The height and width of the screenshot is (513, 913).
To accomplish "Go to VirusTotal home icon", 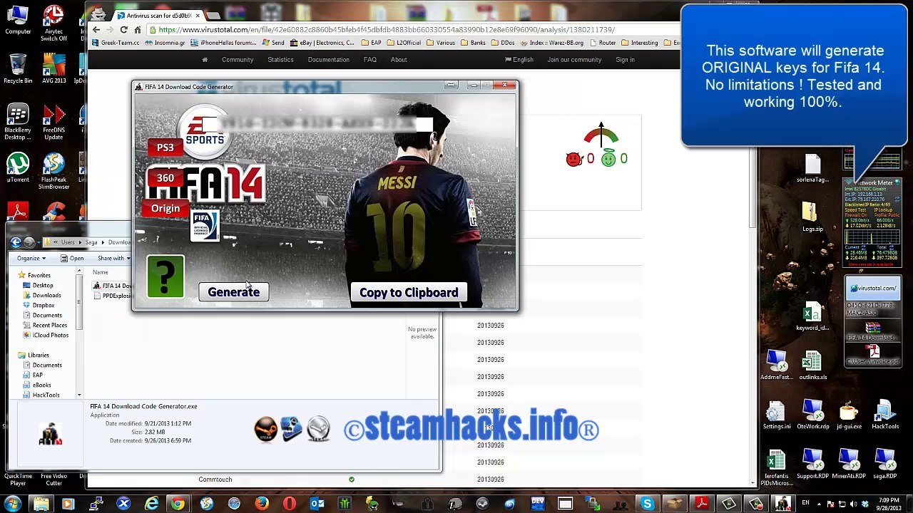I will tap(205, 60).
